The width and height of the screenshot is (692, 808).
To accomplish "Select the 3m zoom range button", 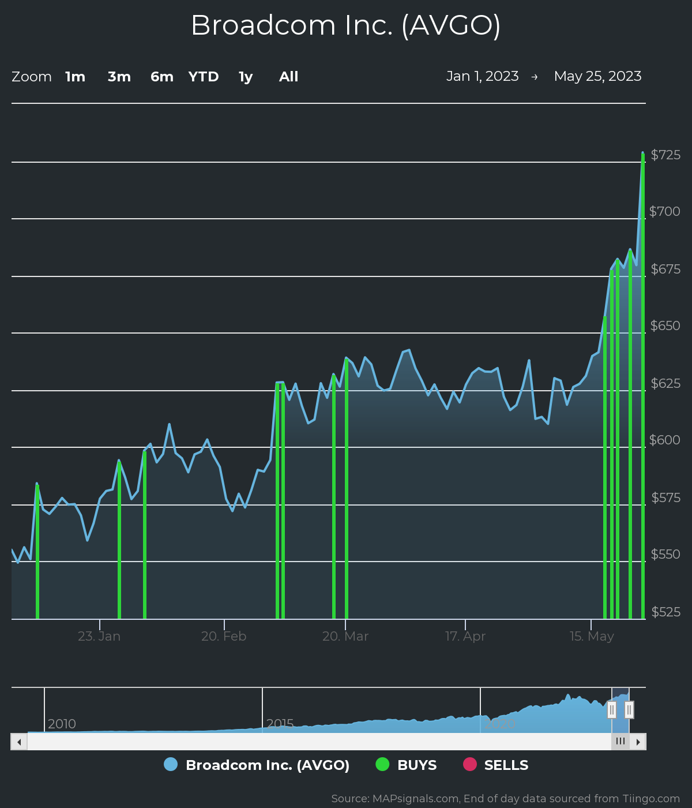I will (119, 77).
